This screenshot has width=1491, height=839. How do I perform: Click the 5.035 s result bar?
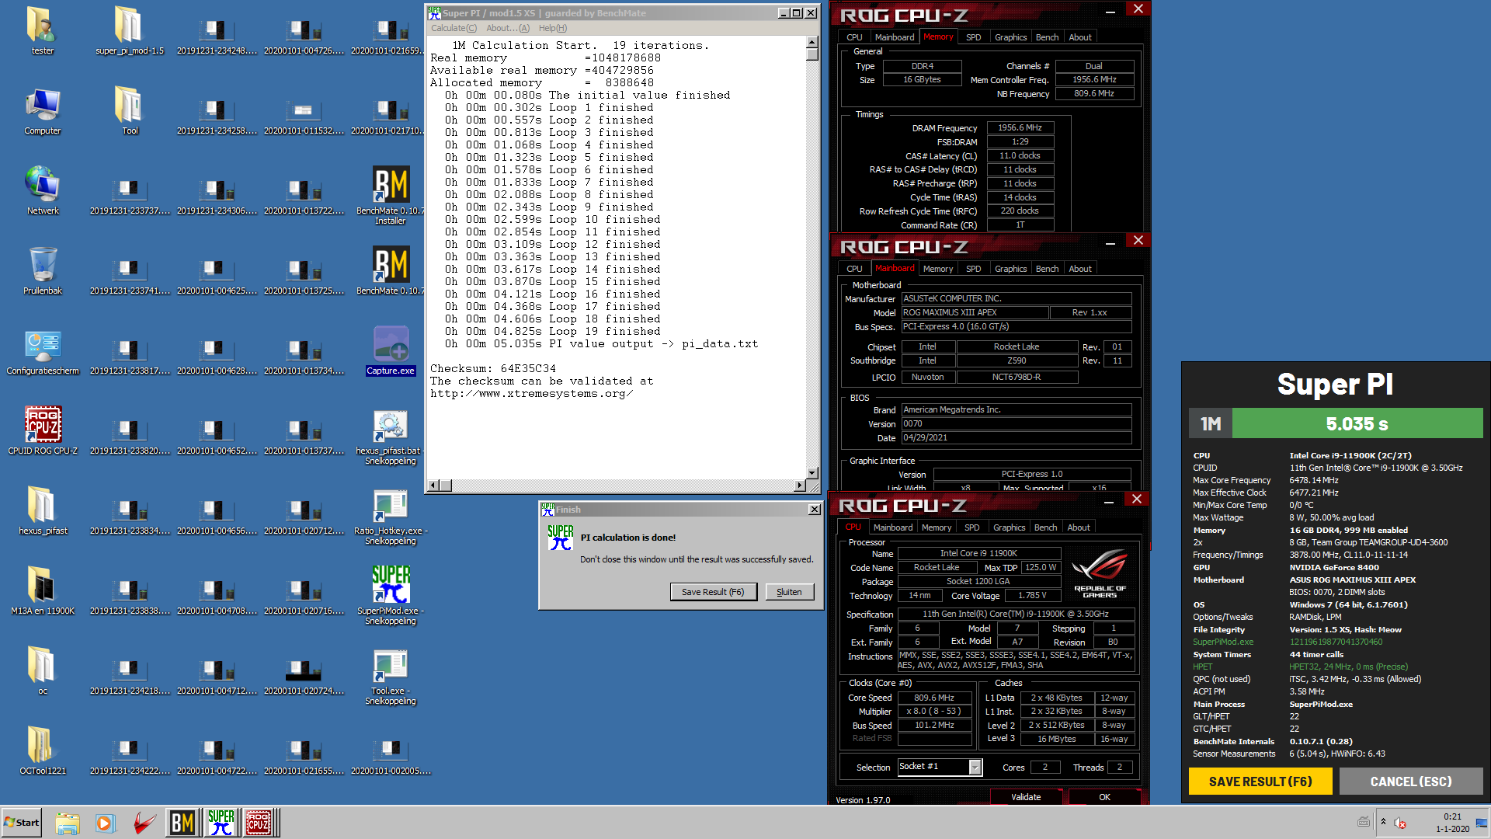point(1357,424)
